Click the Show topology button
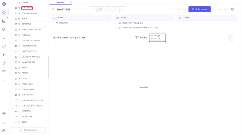This screenshot has height=135, width=241. click(x=28, y=130)
